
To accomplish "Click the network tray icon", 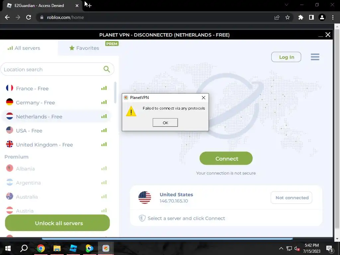I will (x=289, y=248).
